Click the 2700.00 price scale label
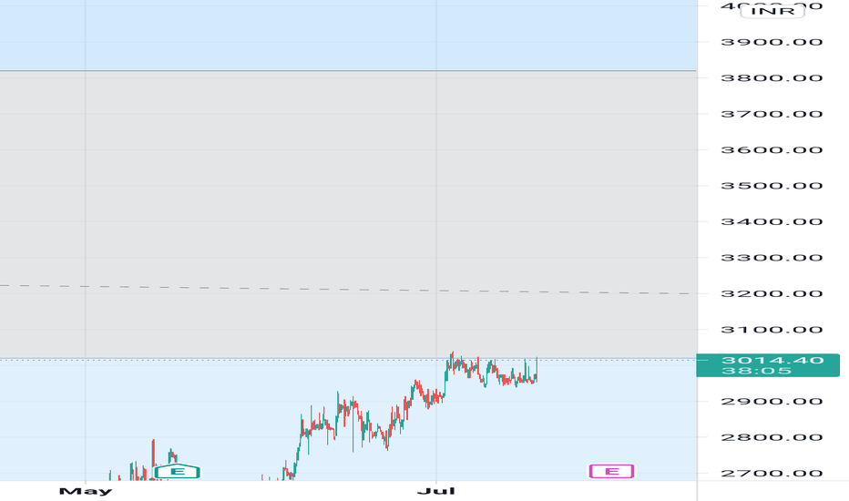Screen dimensions: 849x501 772,474
